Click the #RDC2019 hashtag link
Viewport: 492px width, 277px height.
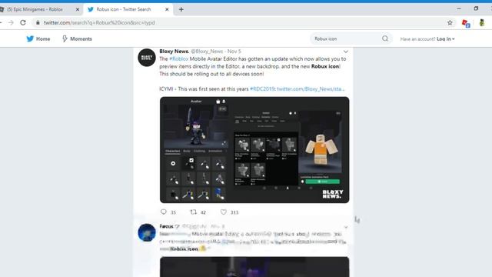(x=263, y=89)
